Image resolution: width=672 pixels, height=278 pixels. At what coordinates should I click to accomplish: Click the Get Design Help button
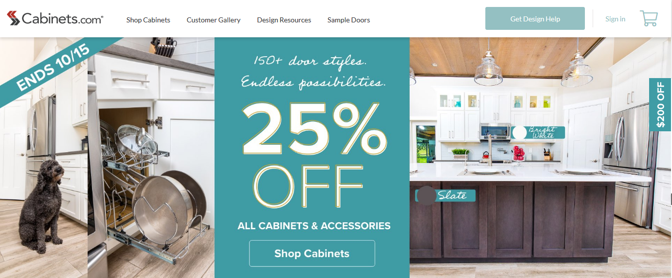pos(535,19)
